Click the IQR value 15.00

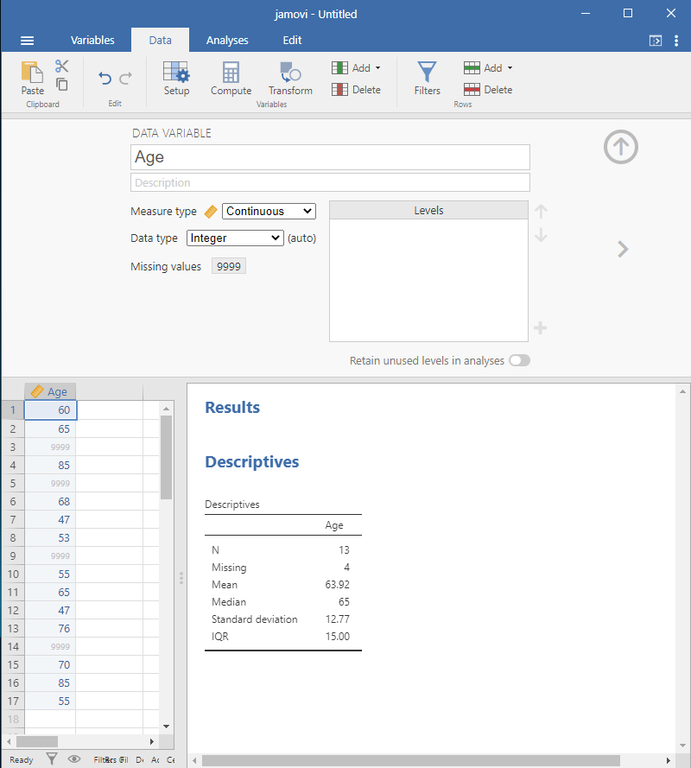pos(338,636)
